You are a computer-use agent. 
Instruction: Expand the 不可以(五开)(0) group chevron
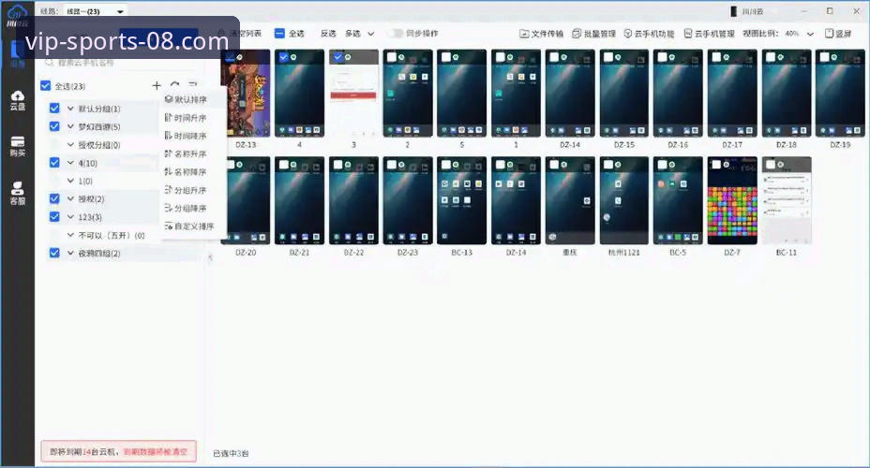(70, 235)
